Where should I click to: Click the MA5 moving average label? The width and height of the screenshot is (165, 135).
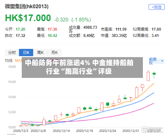tap(18, 60)
